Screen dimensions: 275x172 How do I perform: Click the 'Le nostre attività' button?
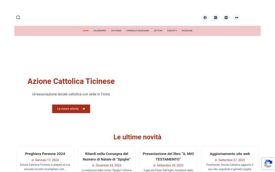tap(71, 109)
